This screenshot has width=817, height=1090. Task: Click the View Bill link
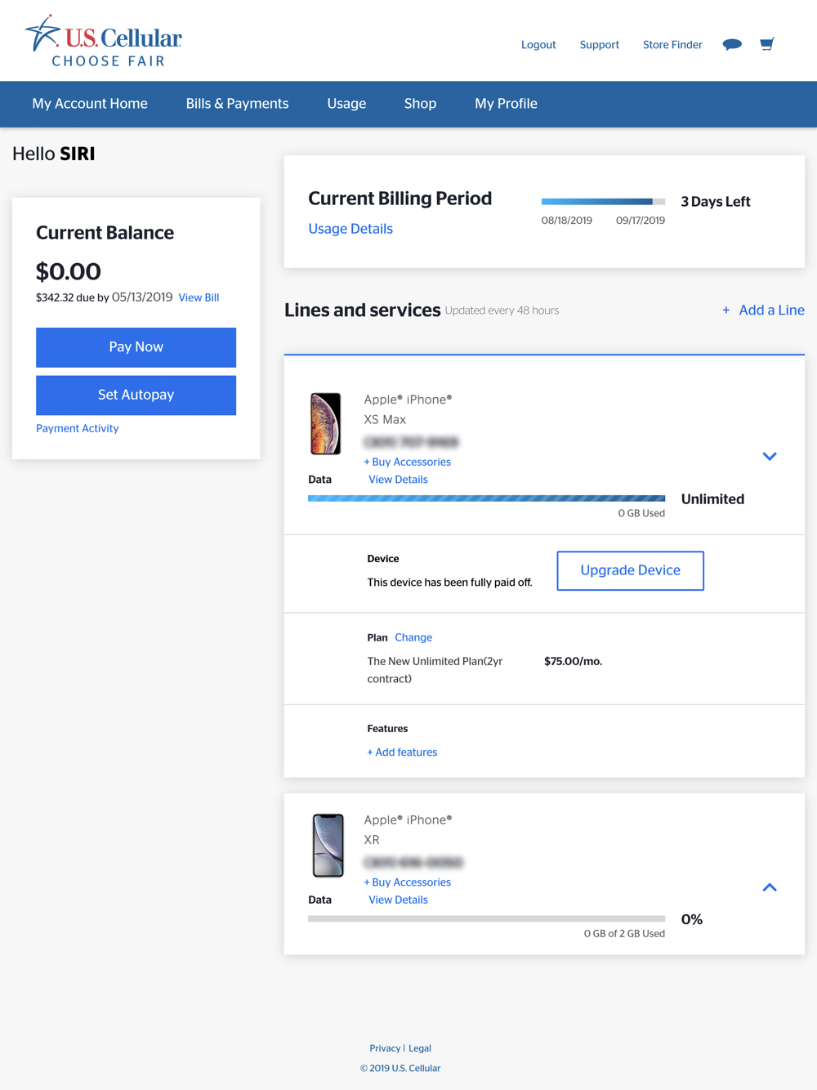(199, 297)
